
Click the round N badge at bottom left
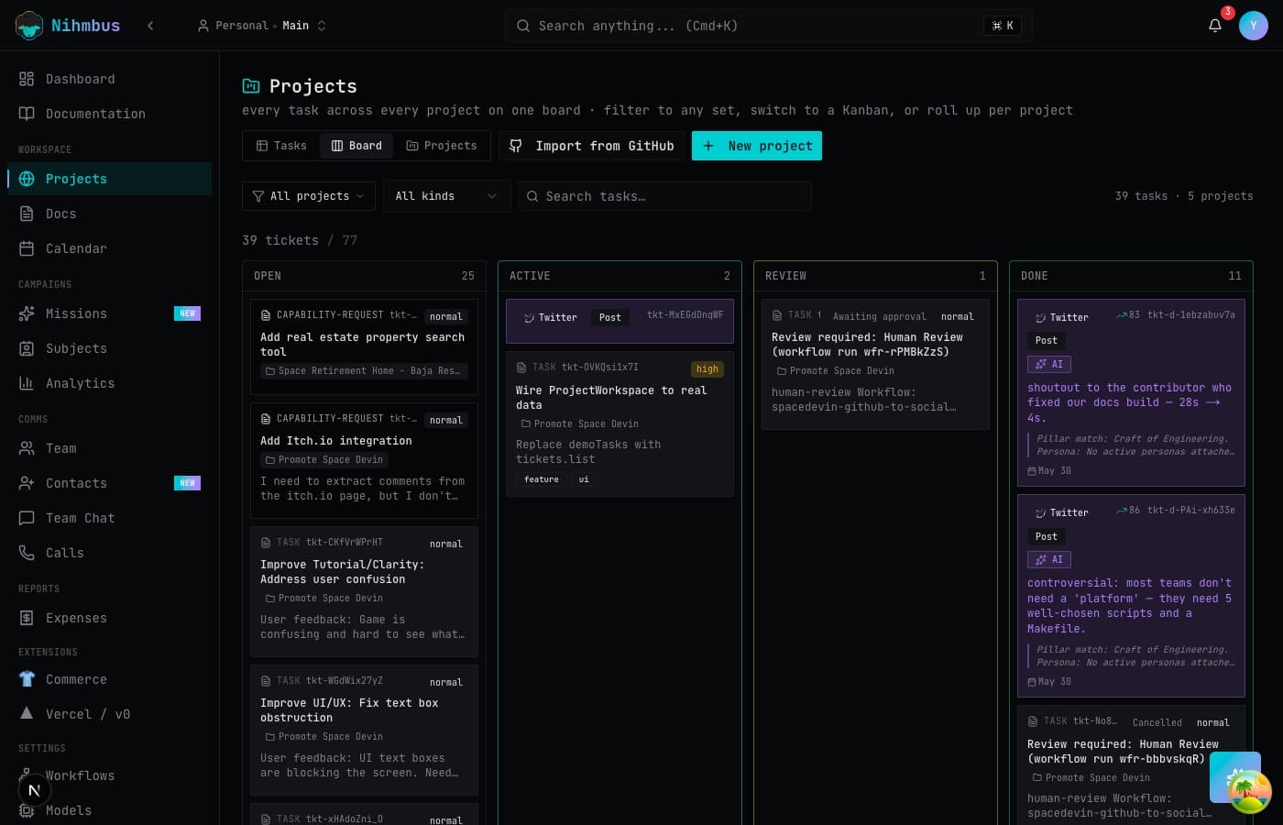click(x=34, y=789)
